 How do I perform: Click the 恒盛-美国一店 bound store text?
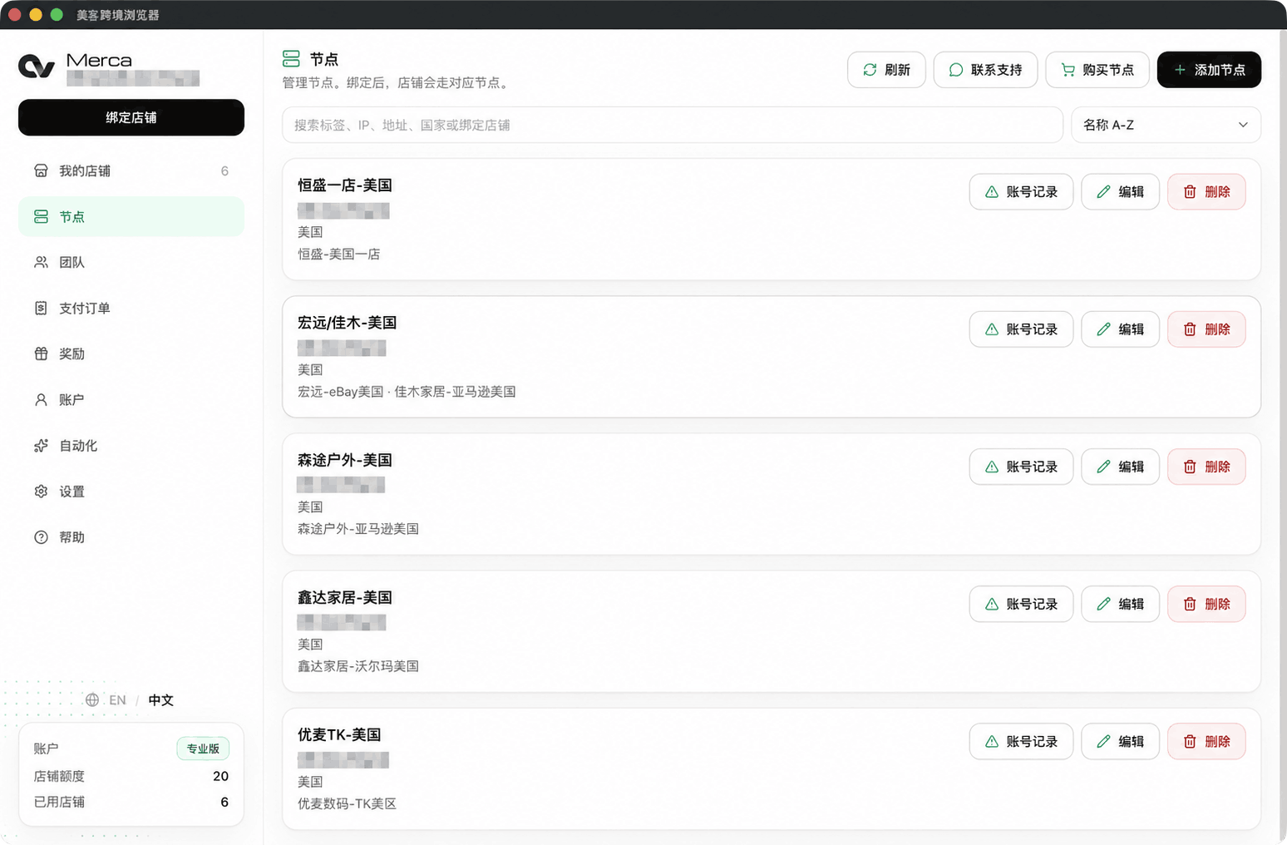tap(339, 254)
